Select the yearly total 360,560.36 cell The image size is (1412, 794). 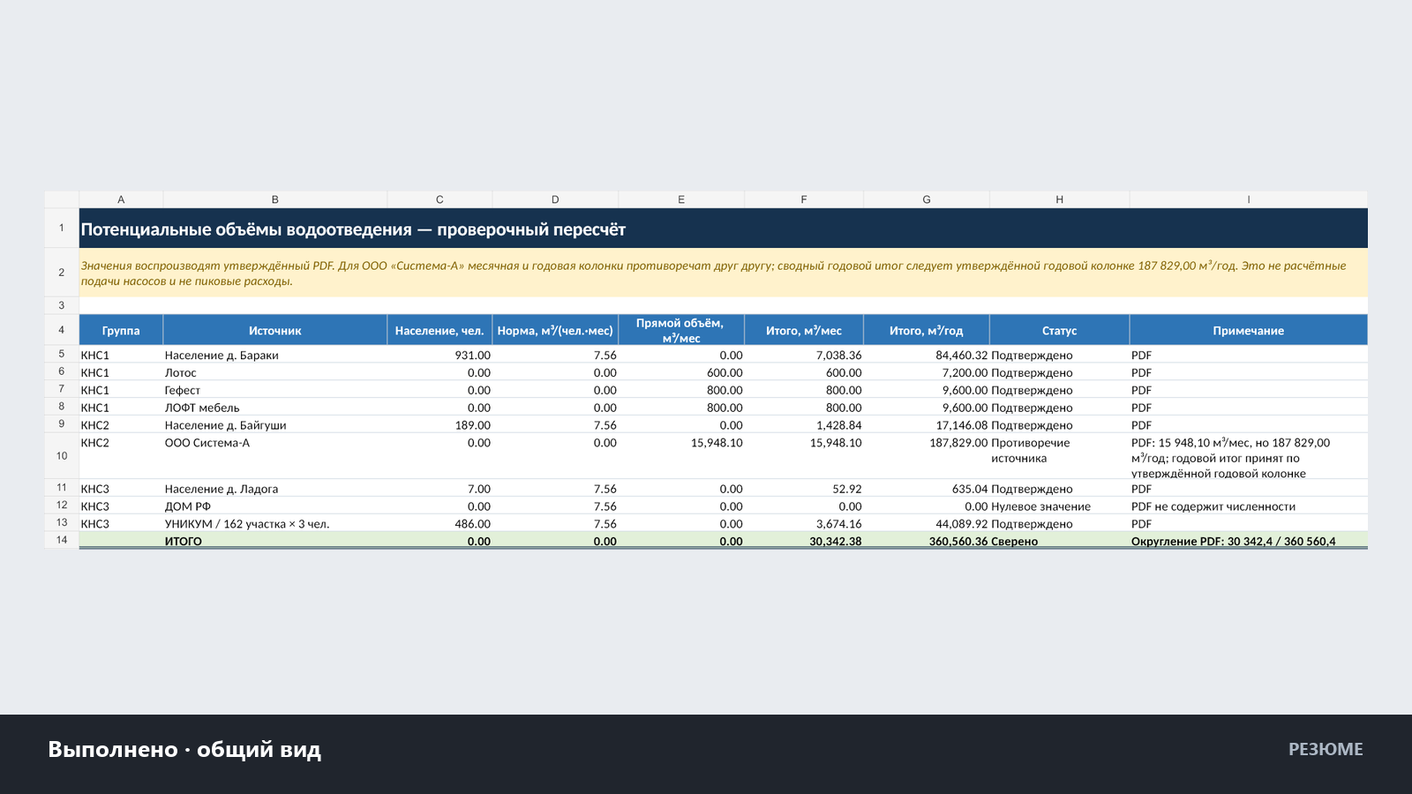927,541
